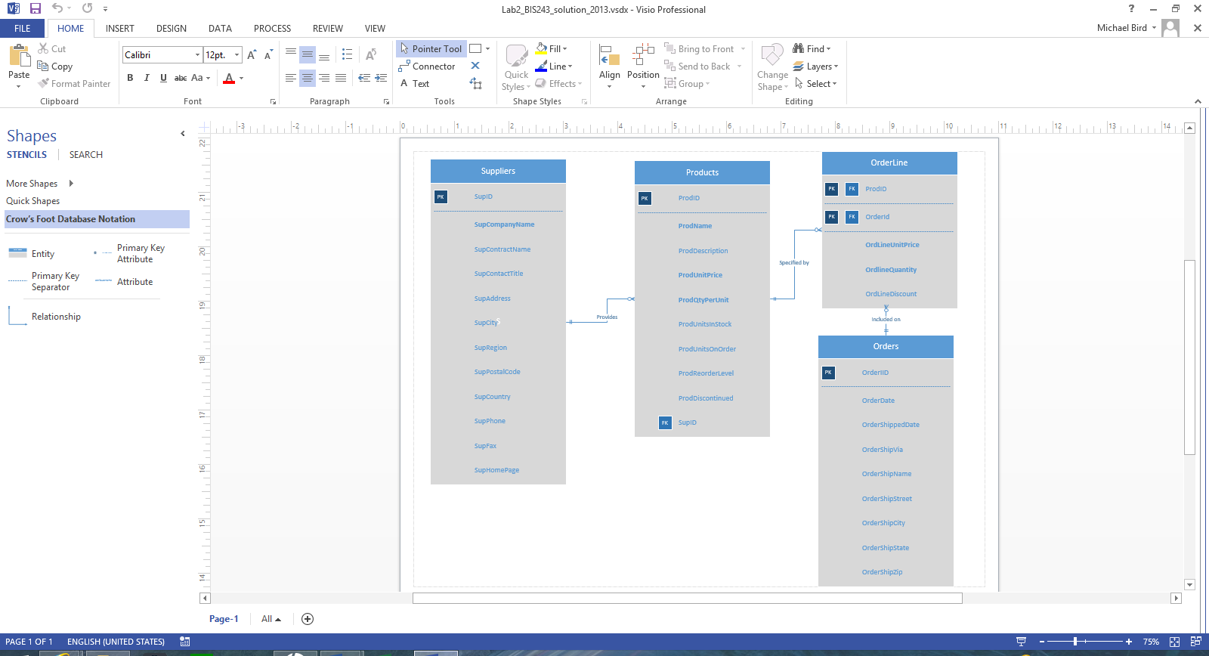1209x656 pixels.
Task: Select the Suppliers entity header
Action: tap(498, 172)
